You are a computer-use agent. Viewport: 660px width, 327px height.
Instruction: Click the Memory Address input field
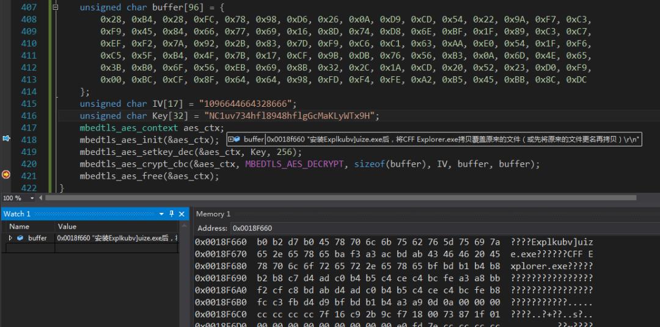pos(446,228)
